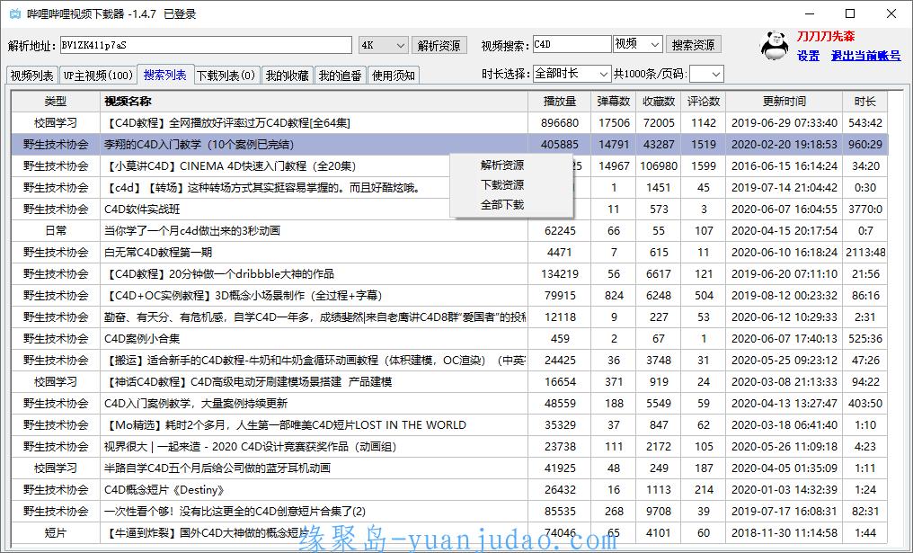The height and width of the screenshot is (553, 913).
Task: Select row 一次性看个够！C4D创意短片合集
Action: click(449, 511)
